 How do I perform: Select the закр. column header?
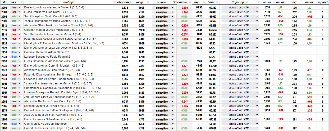(x=294, y=2)
